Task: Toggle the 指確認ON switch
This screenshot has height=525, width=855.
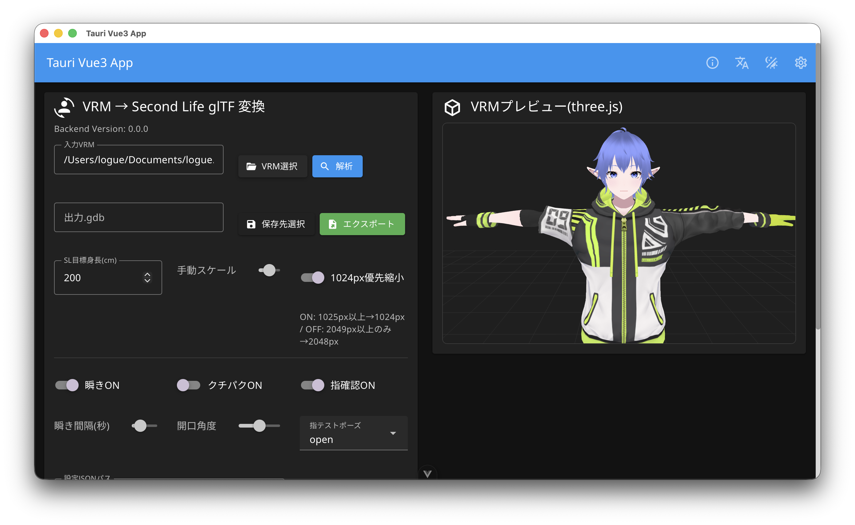Action: pyautogui.click(x=312, y=385)
